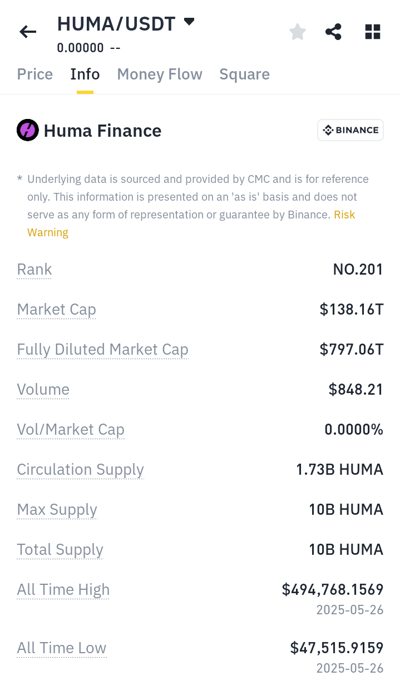Viewport: 400px width, 691px height.
Task: Click the All Time High label
Action: [63, 589]
